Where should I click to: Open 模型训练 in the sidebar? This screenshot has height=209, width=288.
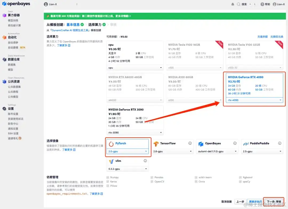(x=13, y=20)
